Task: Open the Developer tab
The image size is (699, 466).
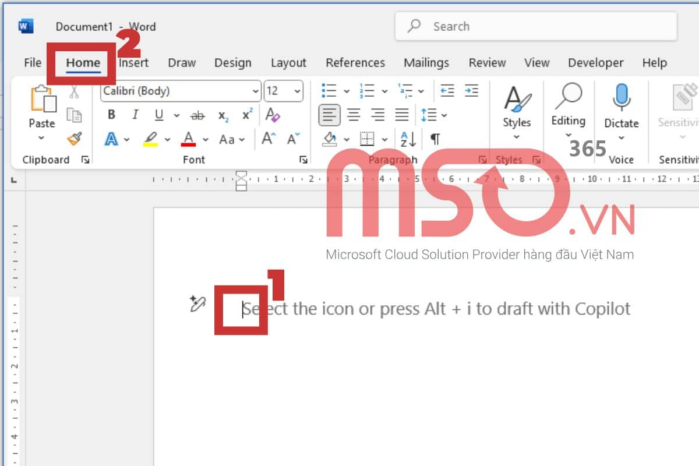Action: tap(596, 63)
